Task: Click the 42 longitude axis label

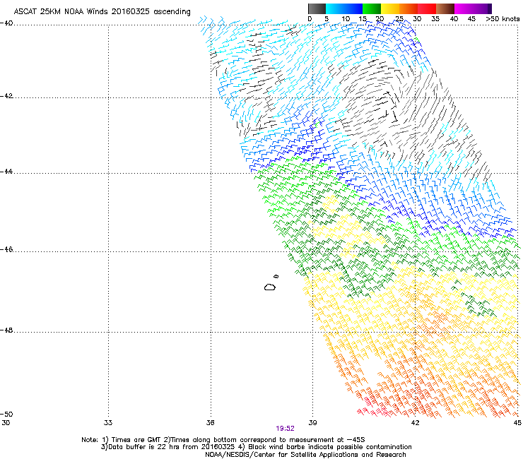Action: [x=415, y=423]
